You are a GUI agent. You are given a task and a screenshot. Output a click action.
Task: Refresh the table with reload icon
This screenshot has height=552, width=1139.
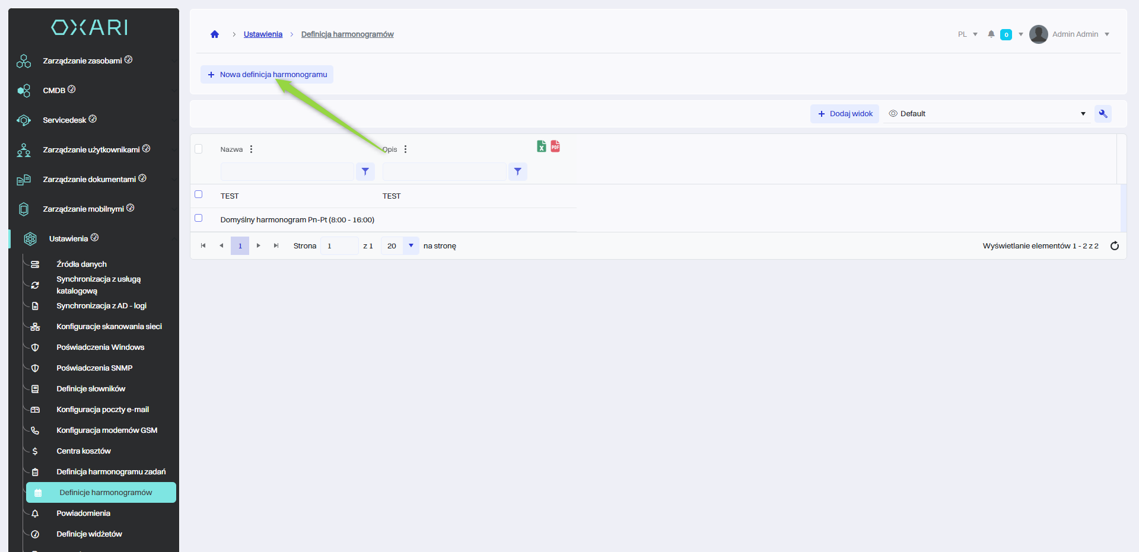tap(1114, 246)
